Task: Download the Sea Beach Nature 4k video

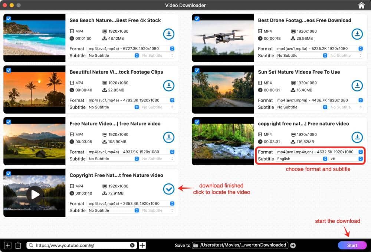Action: tap(169, 34)
